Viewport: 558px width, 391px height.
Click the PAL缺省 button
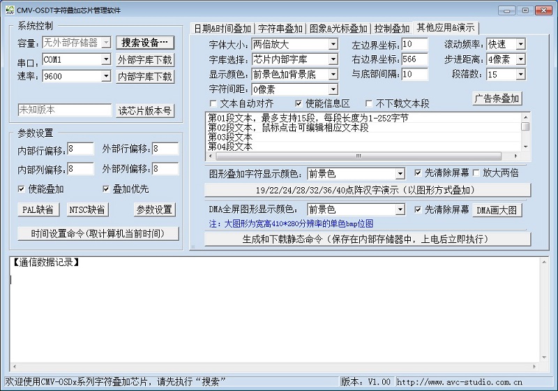(38, 209)
